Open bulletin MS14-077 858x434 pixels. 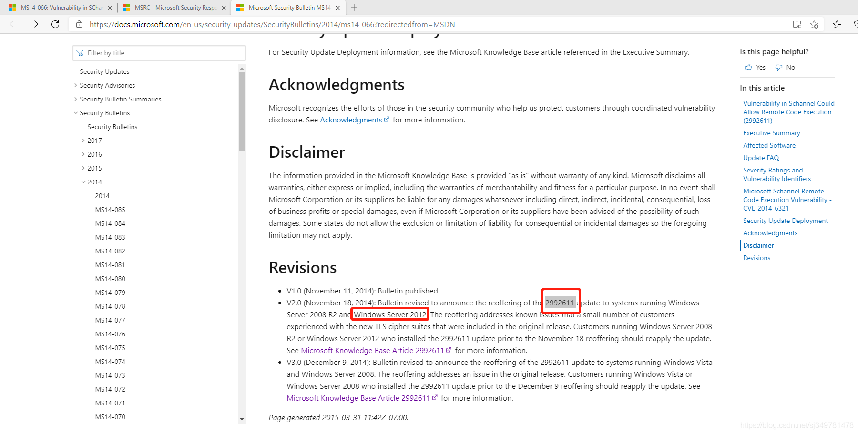(110, 320)
